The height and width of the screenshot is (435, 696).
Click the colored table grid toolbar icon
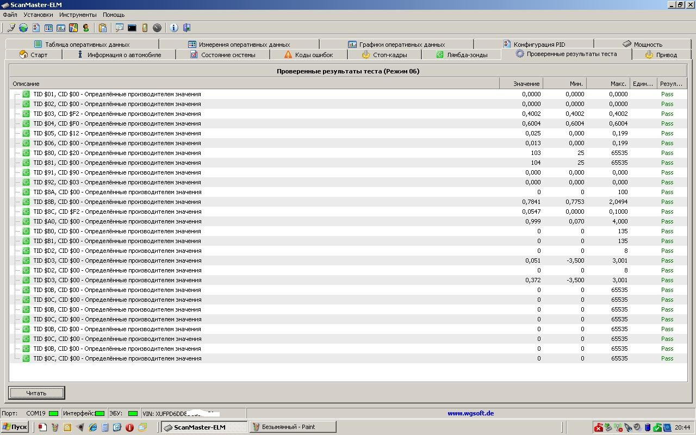click(x=48, y=28)
